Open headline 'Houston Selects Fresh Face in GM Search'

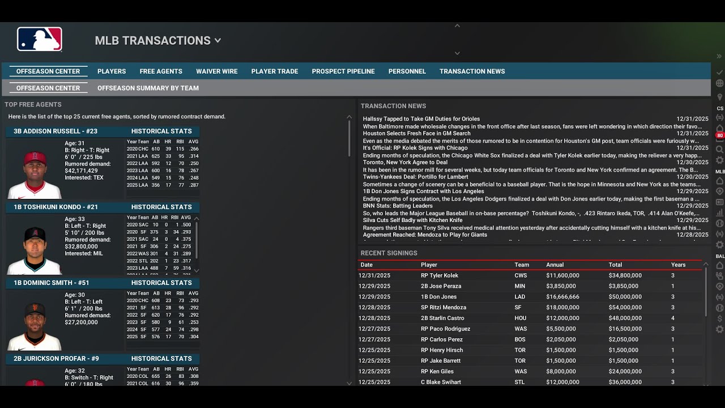tap(417, 134)
